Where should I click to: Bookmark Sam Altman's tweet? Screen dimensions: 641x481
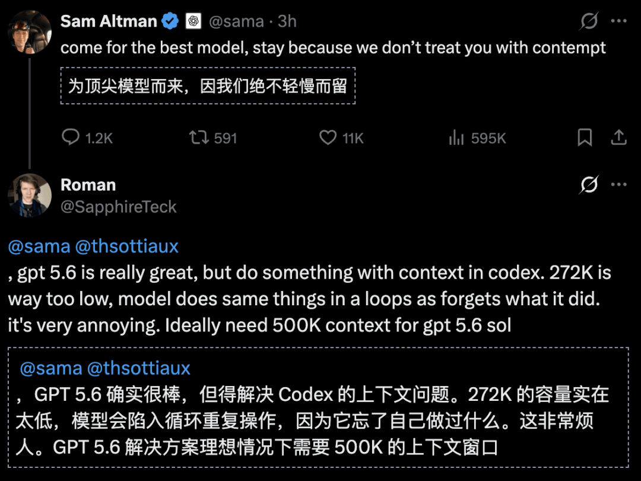tap(585, 137)
